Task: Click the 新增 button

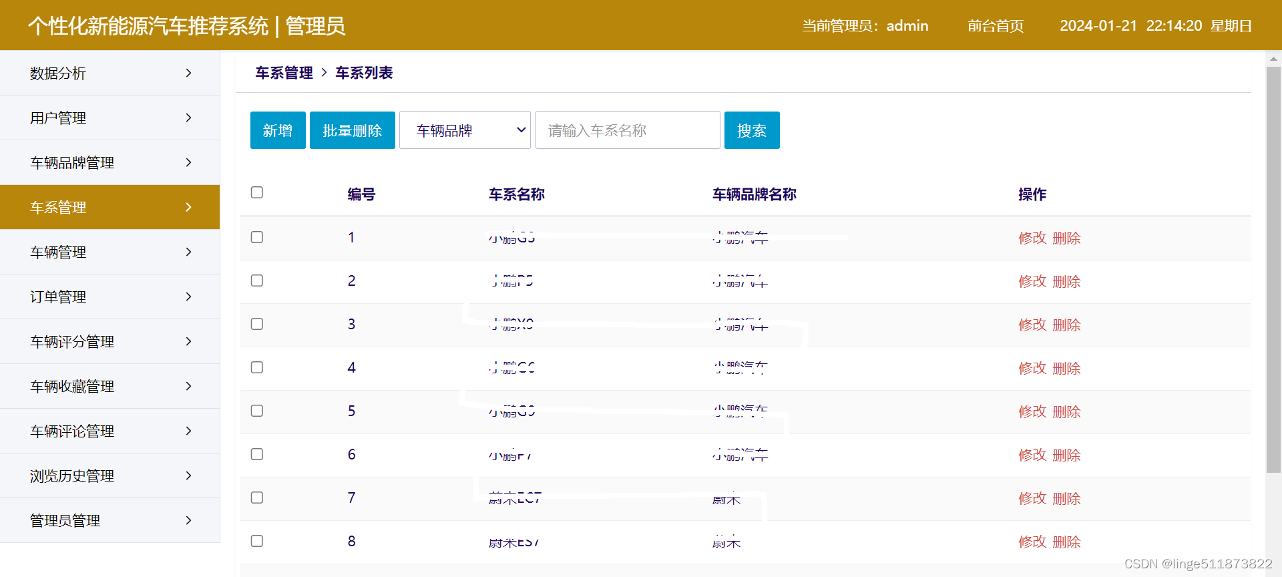Action: pos(278,130)
